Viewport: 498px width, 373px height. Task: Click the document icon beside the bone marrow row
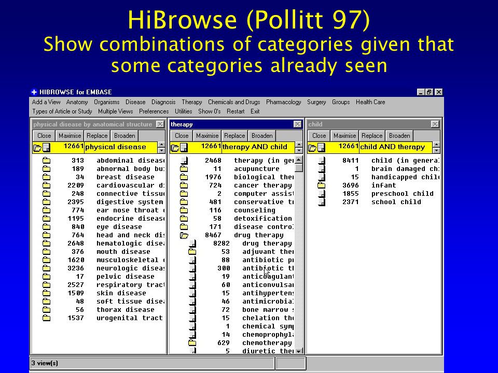[x=192, y=309]
